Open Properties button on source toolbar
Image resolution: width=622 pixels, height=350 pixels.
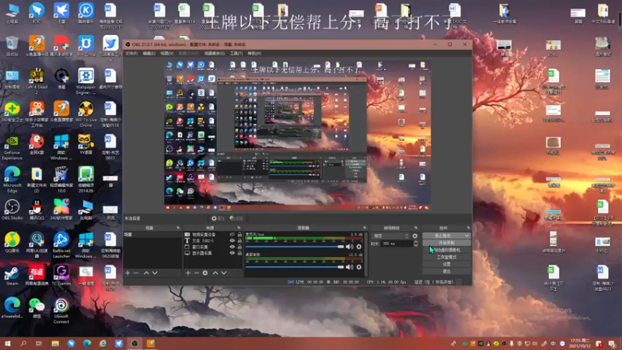[x=218, y=219]
